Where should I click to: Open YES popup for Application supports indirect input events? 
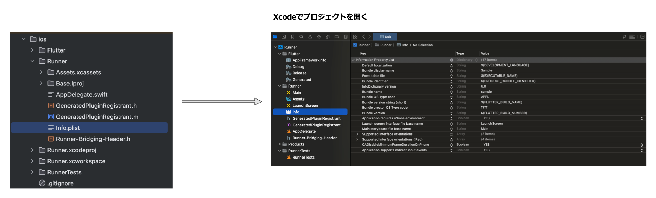(642, 150)
